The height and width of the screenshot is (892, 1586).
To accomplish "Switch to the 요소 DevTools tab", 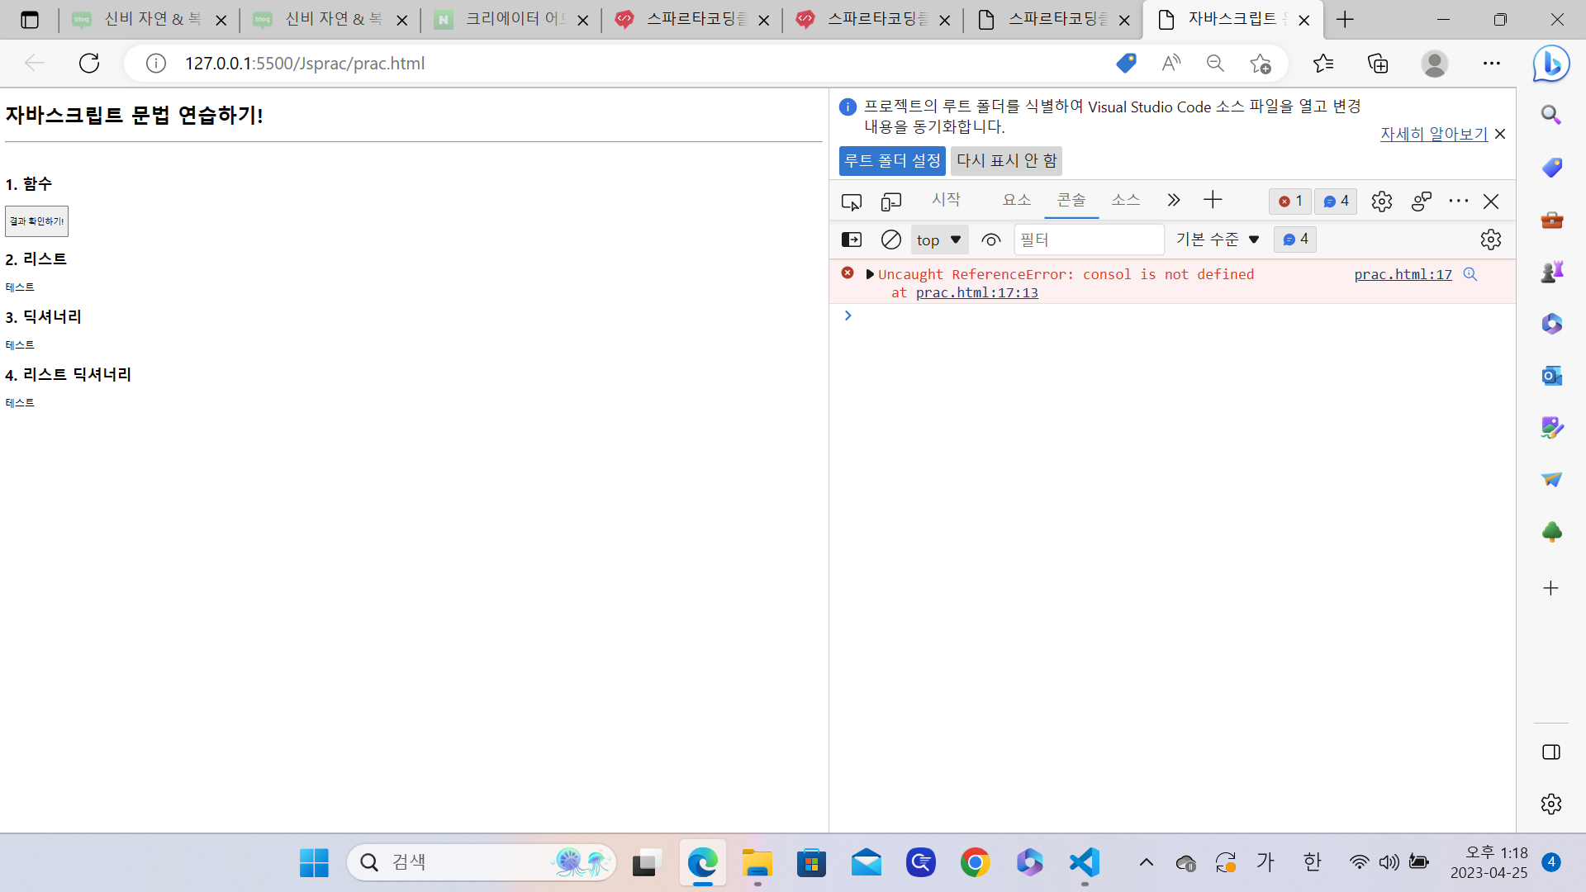I will pyautogui.click(x=1017, y=200).
